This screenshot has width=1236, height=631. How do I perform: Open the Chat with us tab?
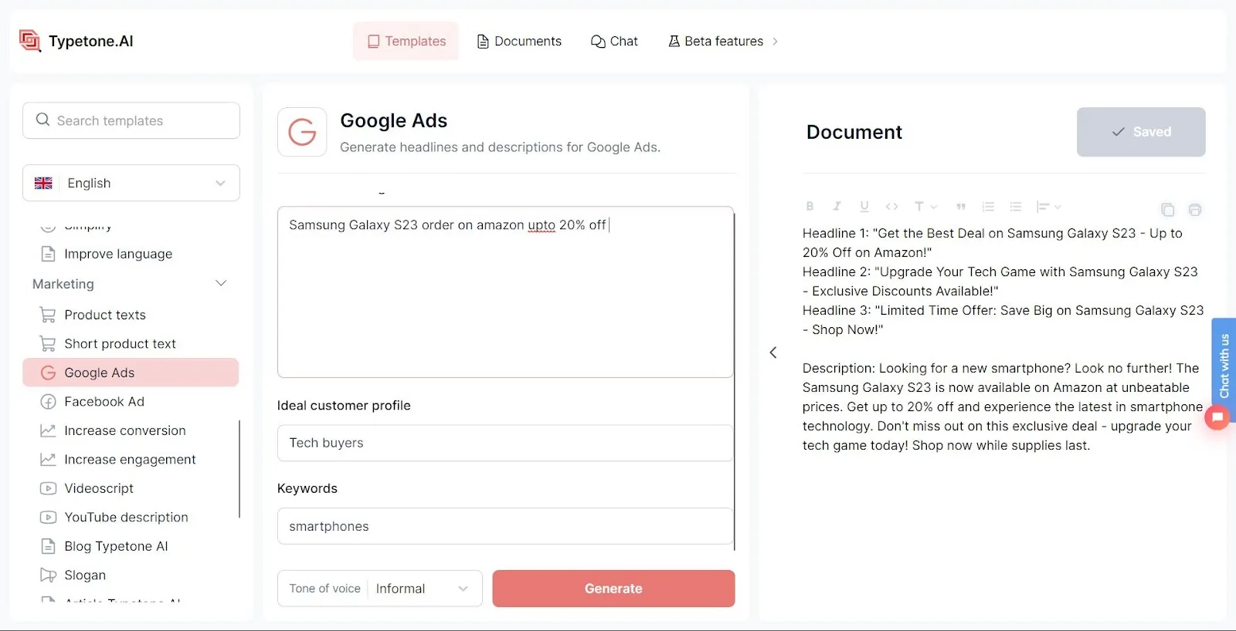click(1224, 366)
